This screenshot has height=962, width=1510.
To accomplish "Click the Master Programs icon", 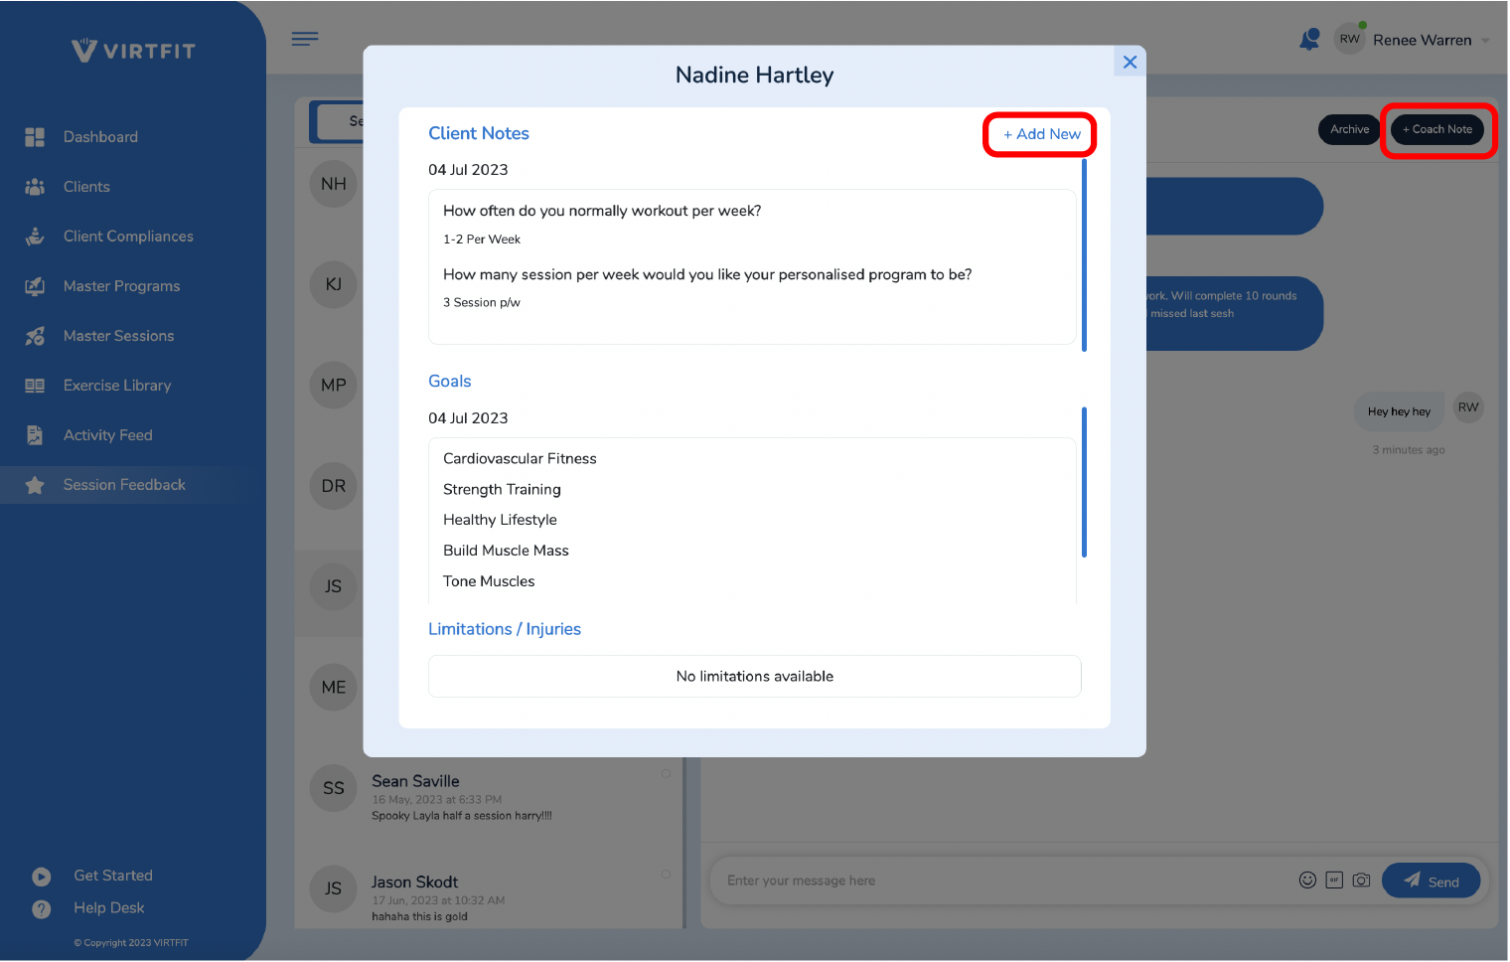I will click(35, 286).
